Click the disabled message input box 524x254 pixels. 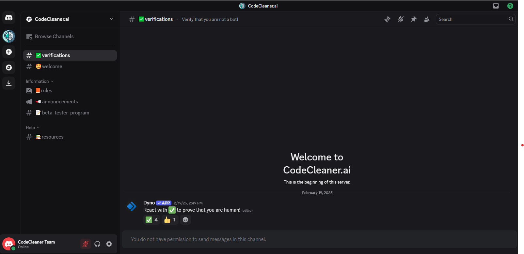(x=320, y=239)
